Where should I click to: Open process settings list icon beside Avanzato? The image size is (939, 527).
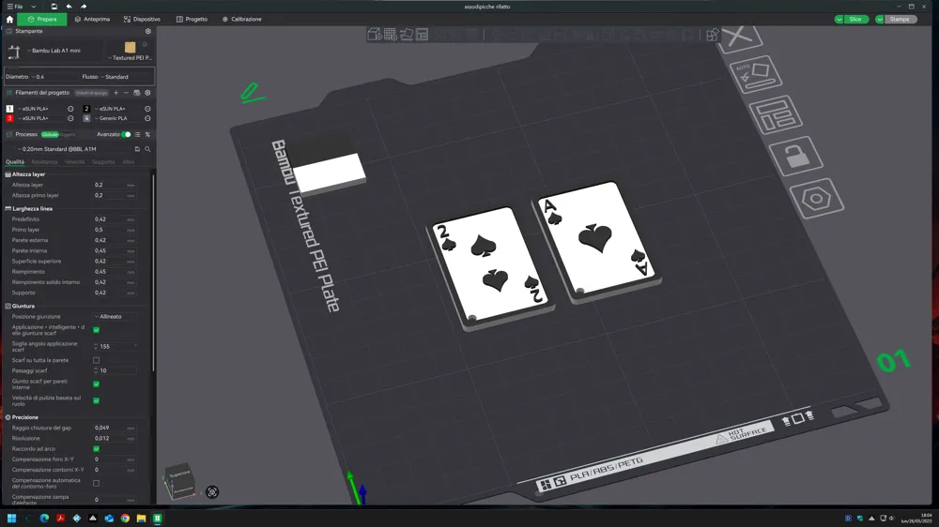point(138,135)
